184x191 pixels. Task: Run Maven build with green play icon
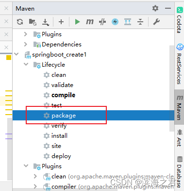coord(77,22)
